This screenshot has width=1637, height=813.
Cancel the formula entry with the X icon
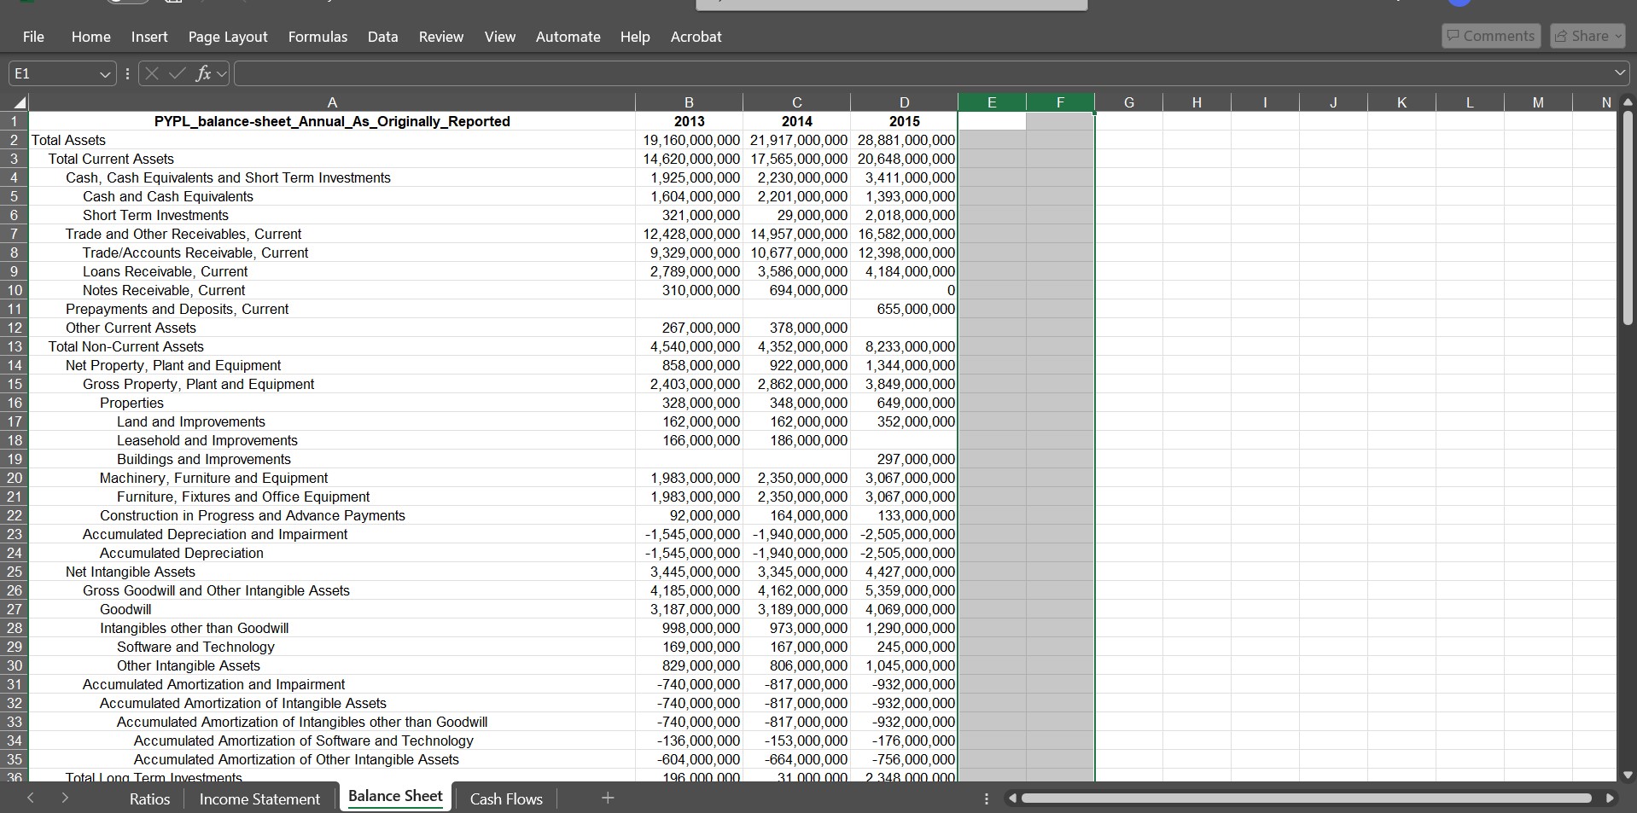coord(152,73)
